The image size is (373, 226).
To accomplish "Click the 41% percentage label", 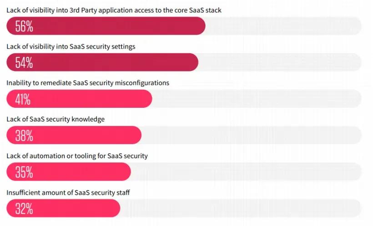I will [23, 99].
